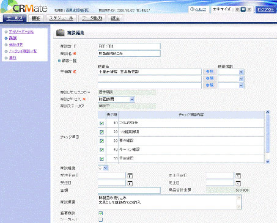277x223 pixels.
Task: Click into the 商談概要 text area
Action: pyautogui.click(x=169, y=202)
